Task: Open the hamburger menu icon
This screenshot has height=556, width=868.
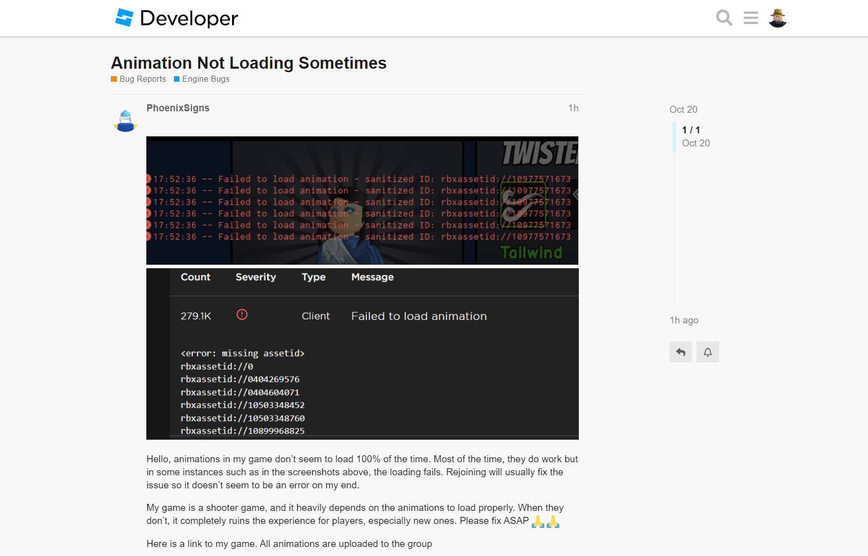Action: pyautogui.click(x=751, y=18)
